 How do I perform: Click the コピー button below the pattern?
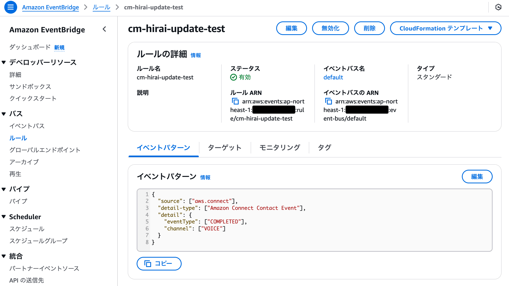tap(159, 264)
